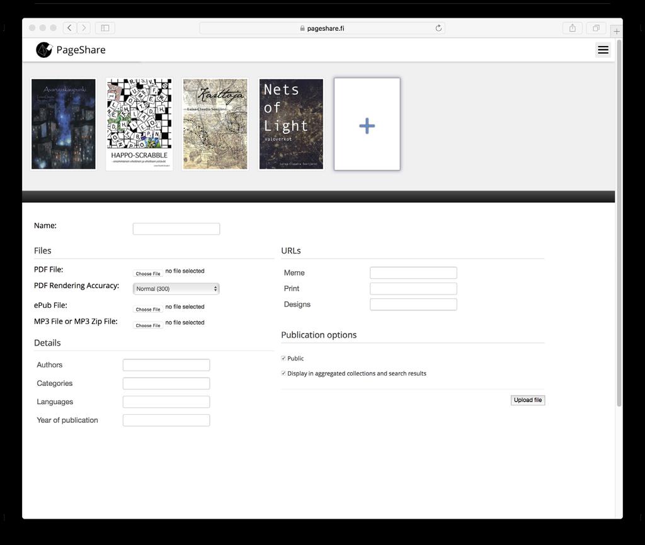
Task: Choose an MP3 or MP3 Zip file
Action: (147, 325)
